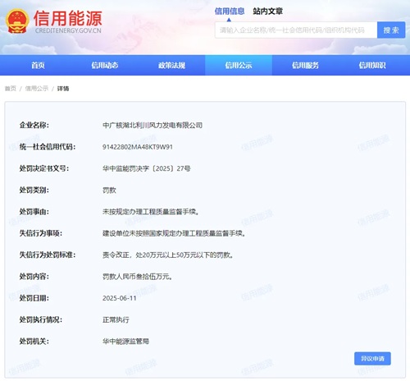Click the 企业名称 field label
The image size is (410, 381).
(34, 126)
